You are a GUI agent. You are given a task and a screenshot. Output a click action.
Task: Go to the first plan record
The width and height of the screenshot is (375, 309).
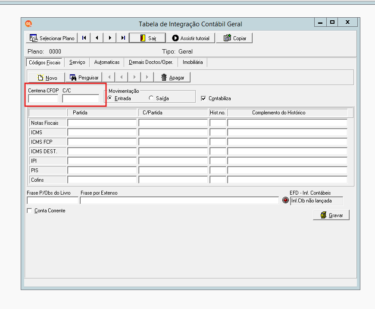coord(84,38)
